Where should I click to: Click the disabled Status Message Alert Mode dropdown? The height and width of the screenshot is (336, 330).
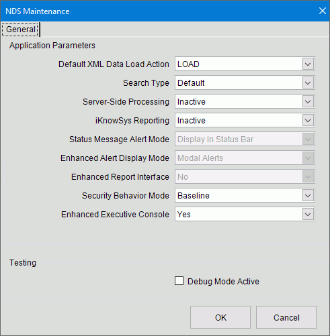[245, 139]
